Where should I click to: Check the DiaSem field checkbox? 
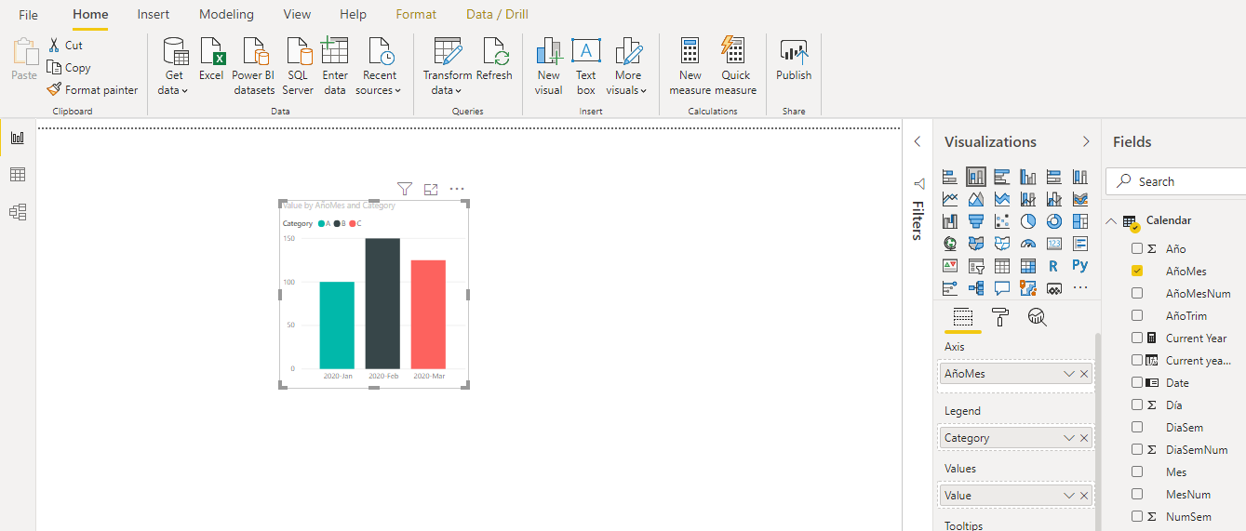pyautogui.click(x=1137, y=427)
